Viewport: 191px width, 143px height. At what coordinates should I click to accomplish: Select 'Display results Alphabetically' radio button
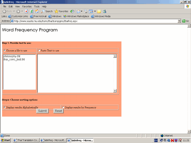tap(4, 107)
